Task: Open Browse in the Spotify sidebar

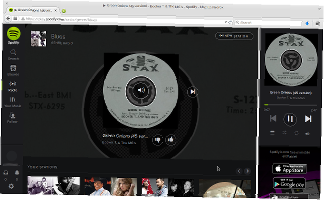Action: point(13,70)
